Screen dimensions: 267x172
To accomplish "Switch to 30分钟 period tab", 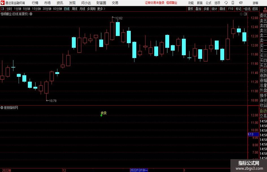I will [x=47, y=9].
